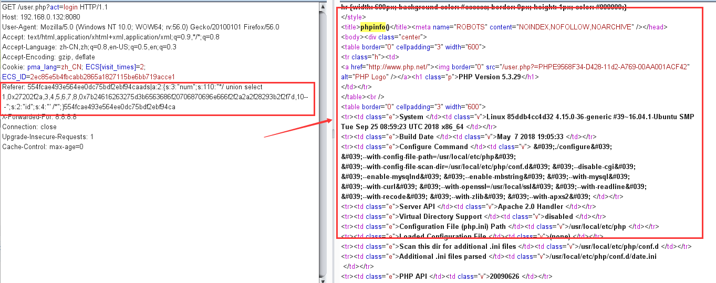Viewport: 716px width, 283px height.
Task: Click the 'Connection: close' header
Action: click(x=29, y=127)
